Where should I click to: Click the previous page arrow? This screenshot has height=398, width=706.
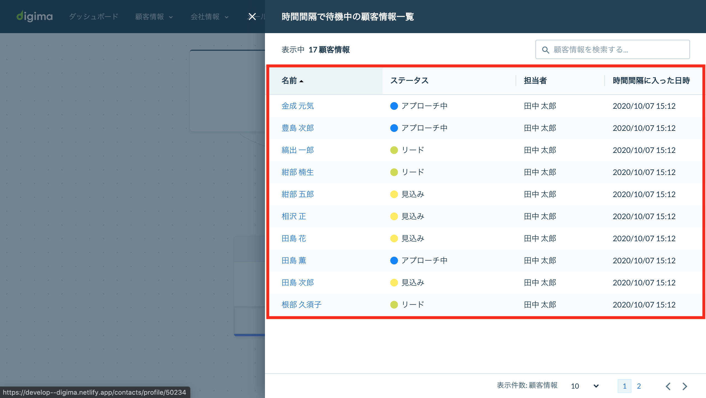coord(668,386)
